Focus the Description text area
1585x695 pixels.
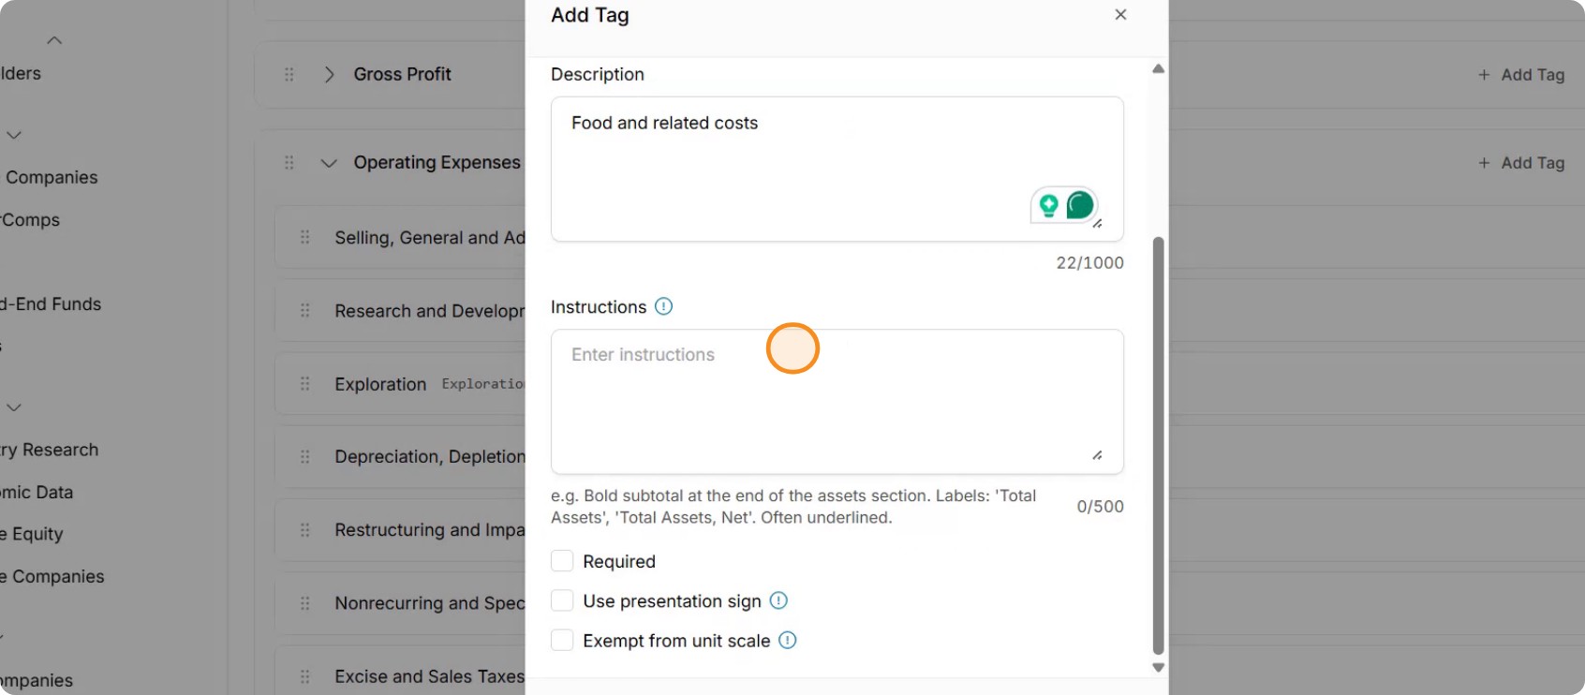point(837,169)
